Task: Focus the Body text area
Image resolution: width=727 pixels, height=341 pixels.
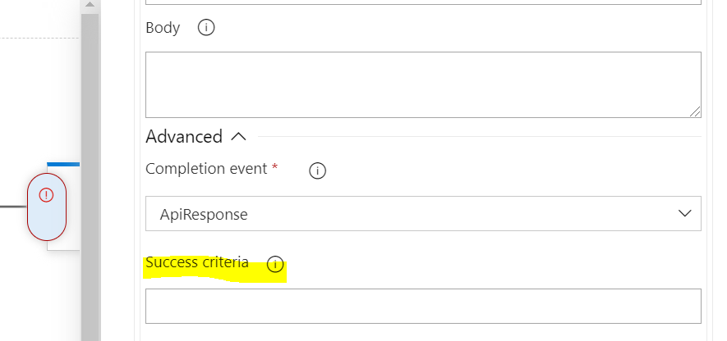Action: coord(422,84)
